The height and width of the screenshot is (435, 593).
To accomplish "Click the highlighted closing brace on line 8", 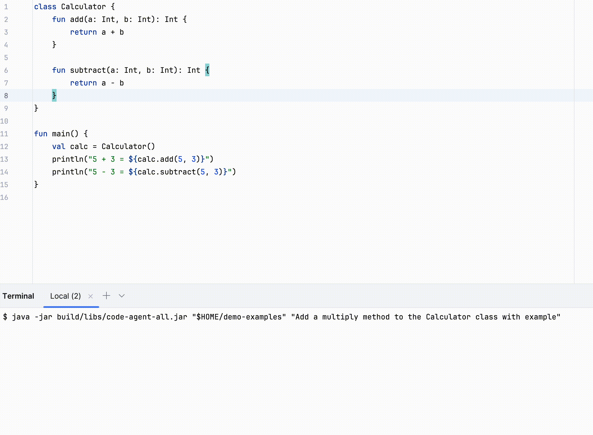I will click(54, 96).
